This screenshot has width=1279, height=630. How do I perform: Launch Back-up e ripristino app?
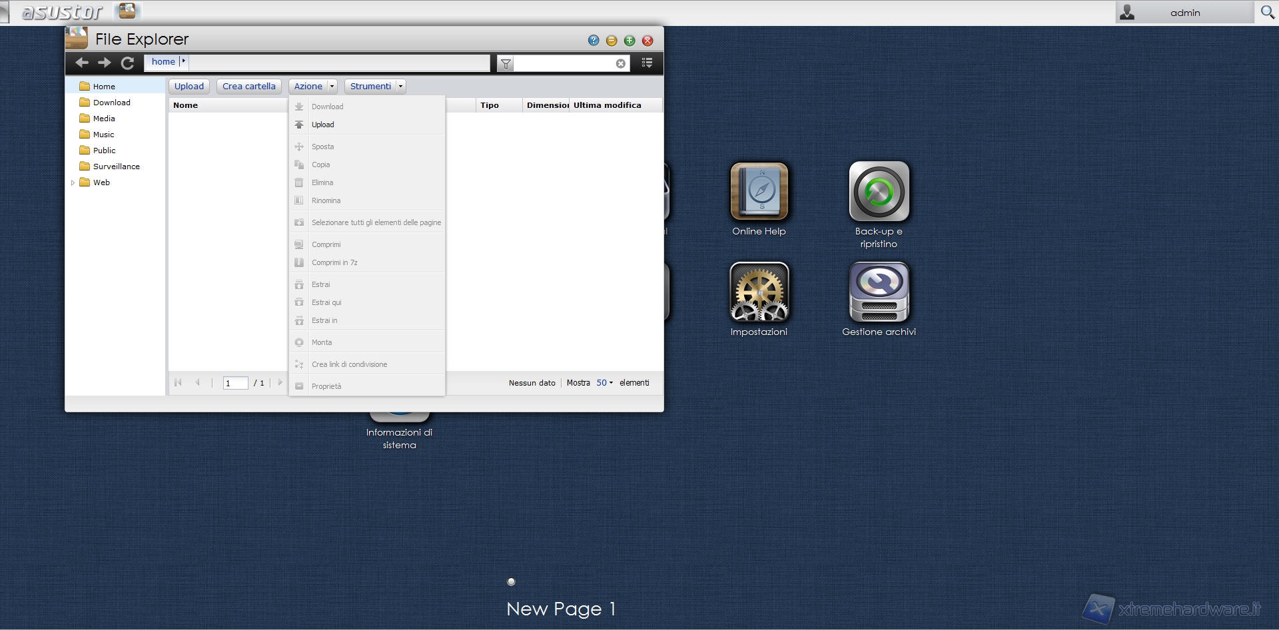pyautogui.click(x=879, y=192)
